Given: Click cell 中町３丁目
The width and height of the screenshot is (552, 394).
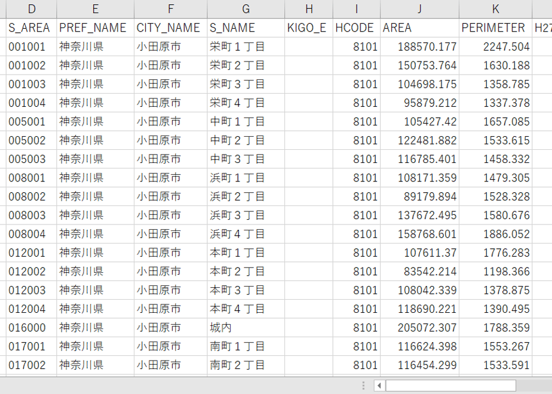Looking at the screenshot, I should tap(246, 159).
